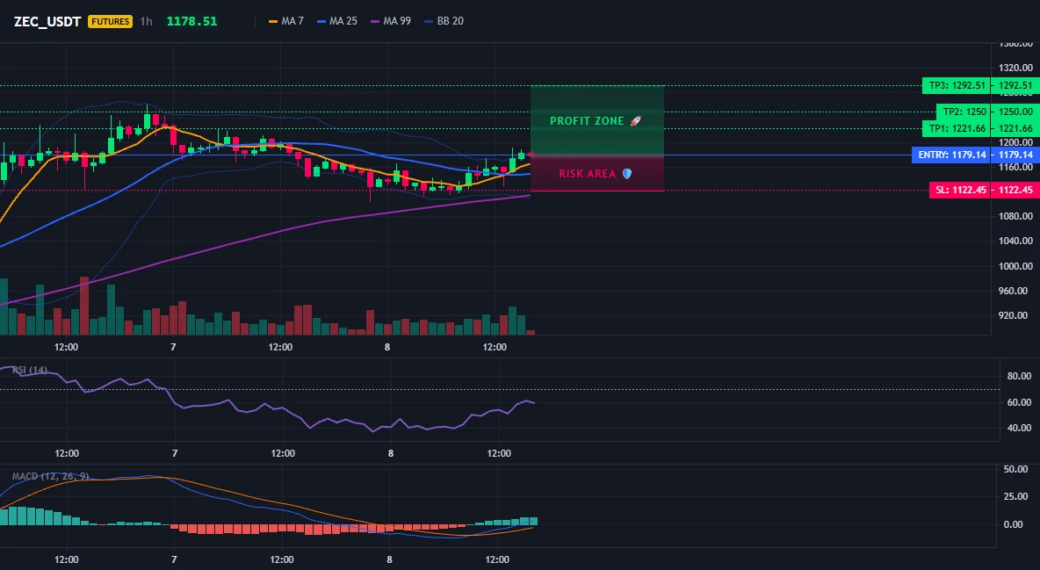Click the PROFIT ZONE box text

point(587,121)
